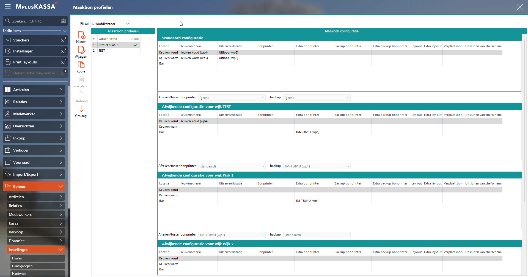The height and width of the screenshot is (277, 528).
Task: Open Filiaalgroepen menu entry
Action: 38,266
